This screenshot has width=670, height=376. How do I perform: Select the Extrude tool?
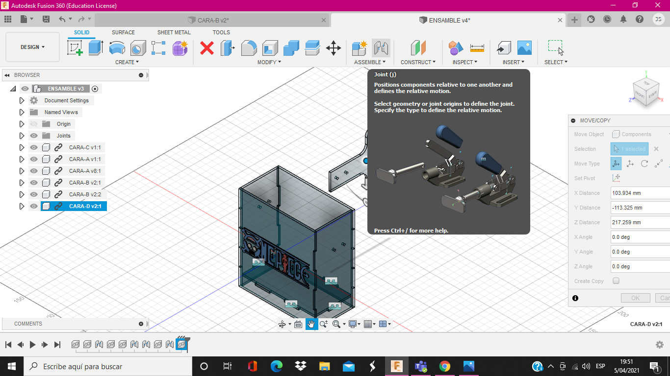pos(96,48)
